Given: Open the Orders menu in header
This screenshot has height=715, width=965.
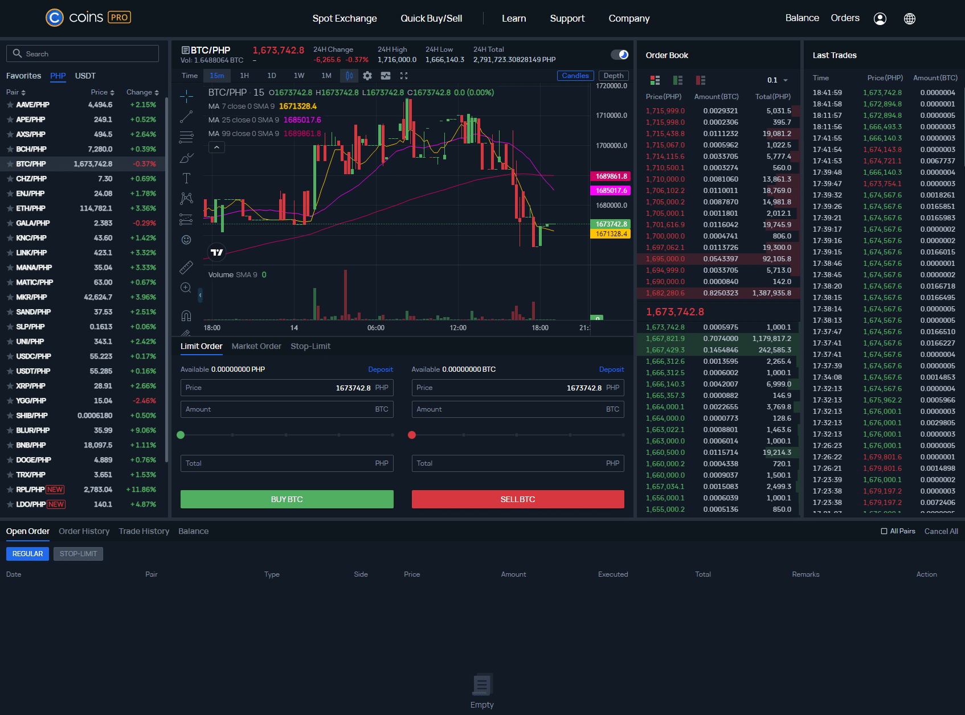Looking at the screenshot, I should pos(845,18).
